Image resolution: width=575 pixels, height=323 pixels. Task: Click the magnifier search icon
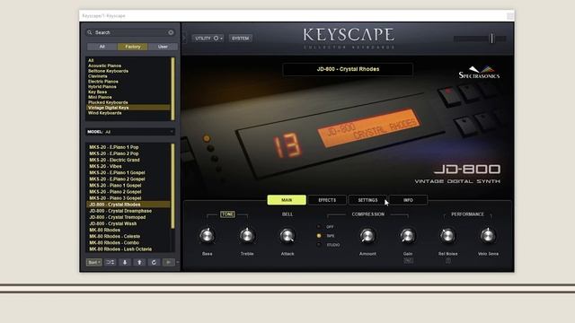(x=90, y=32)
